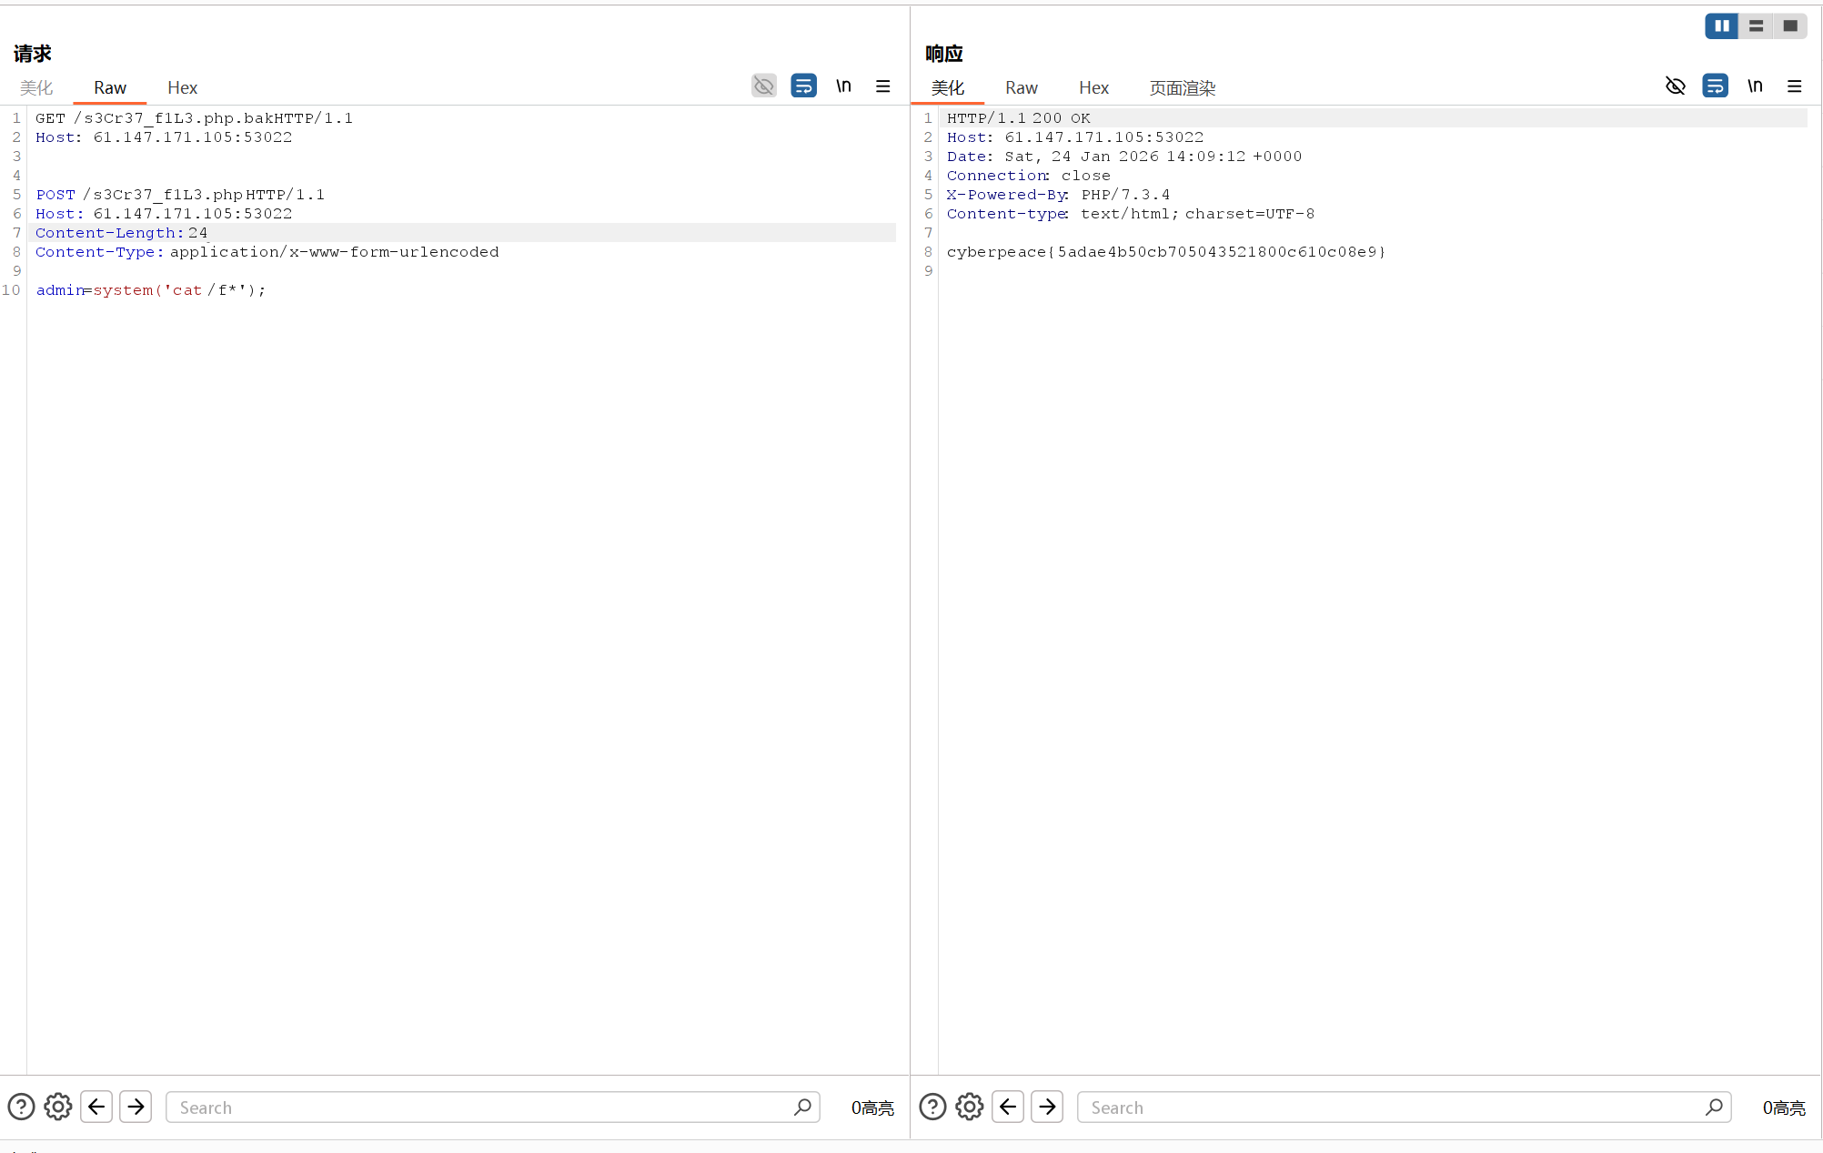1823x1153 pixels.
Task: Toggle word wrap in response panel
Action: point(1715,86)
